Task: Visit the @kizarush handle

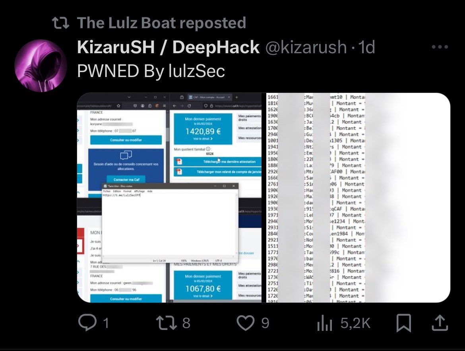Action: click(x=306, y=47)
